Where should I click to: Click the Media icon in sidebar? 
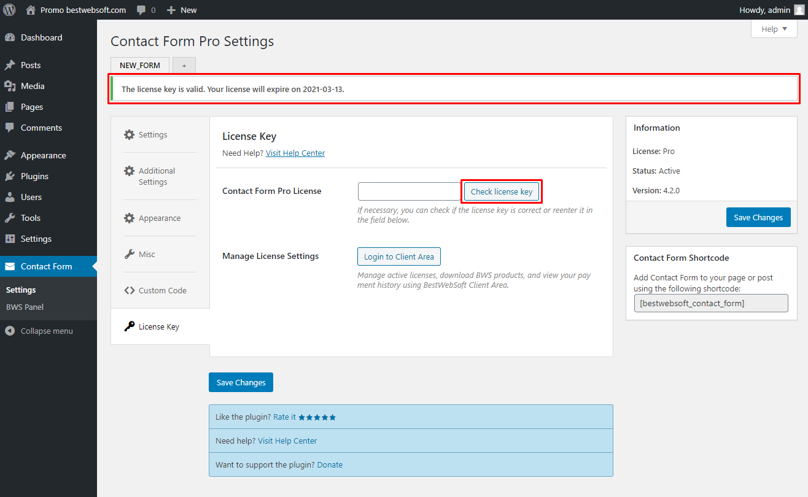(x=10, y=86)
